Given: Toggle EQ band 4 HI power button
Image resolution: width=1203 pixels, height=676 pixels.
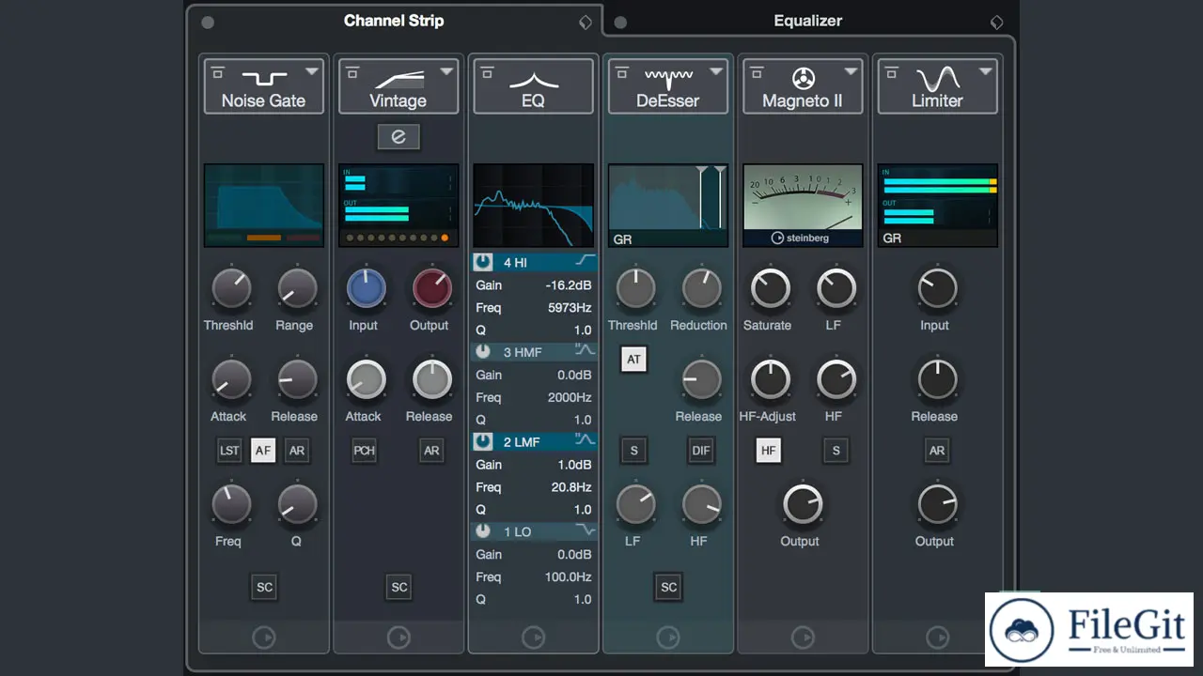Looking at the screenshot, I should tap(483, 262).
